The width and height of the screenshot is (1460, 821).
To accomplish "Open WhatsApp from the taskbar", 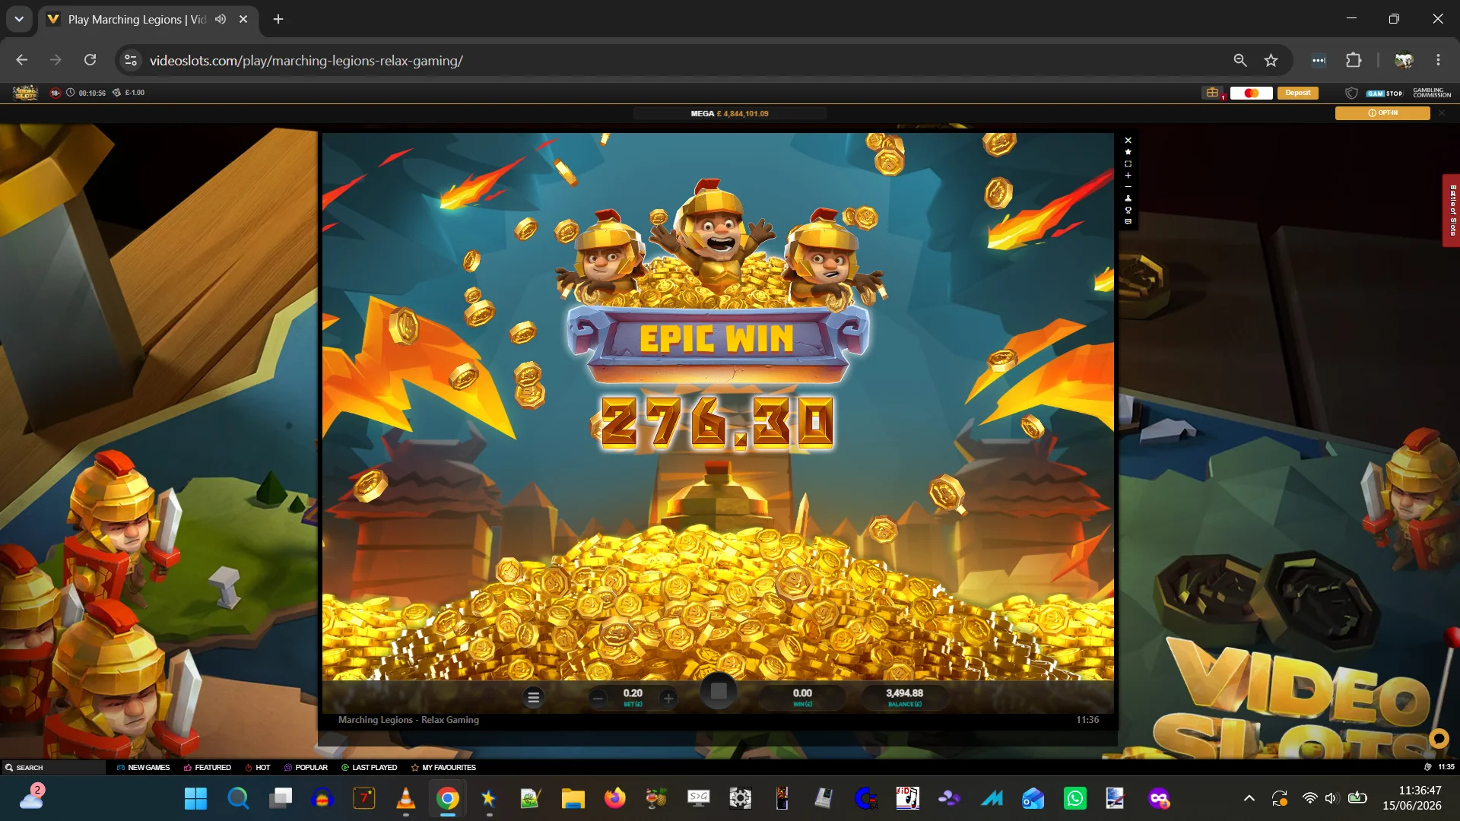I will point(1075,798).
